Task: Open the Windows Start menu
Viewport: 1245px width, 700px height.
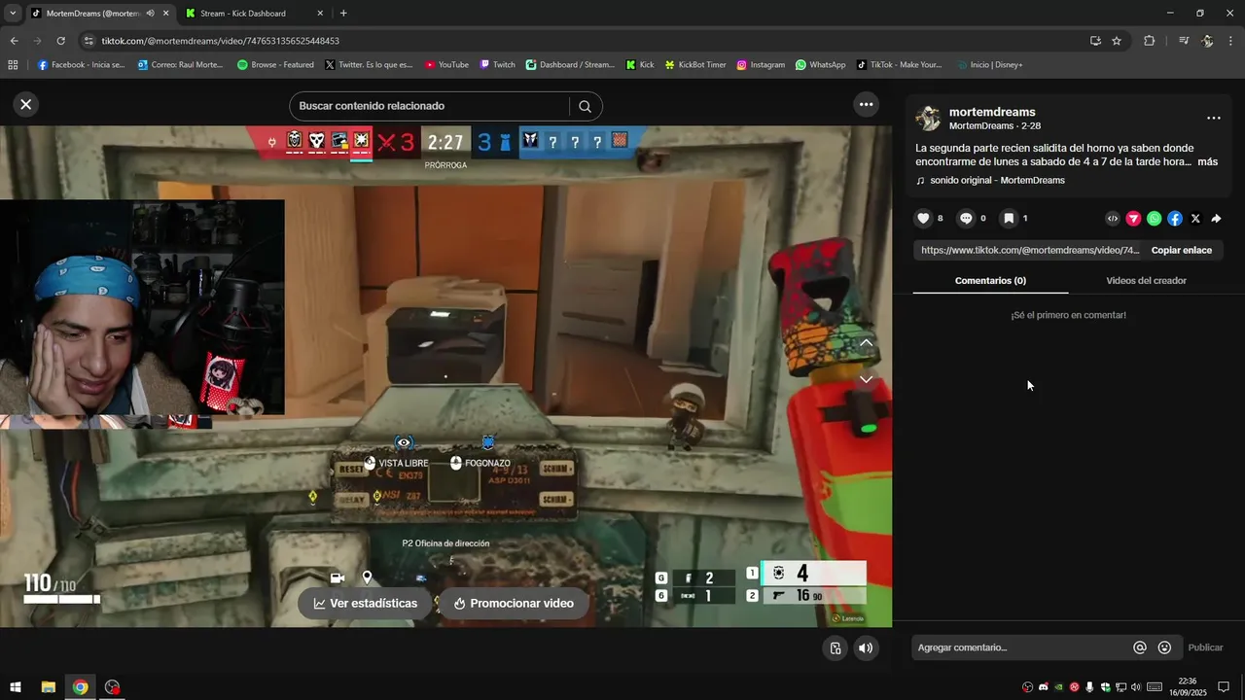Action: [x=16, y=687]
